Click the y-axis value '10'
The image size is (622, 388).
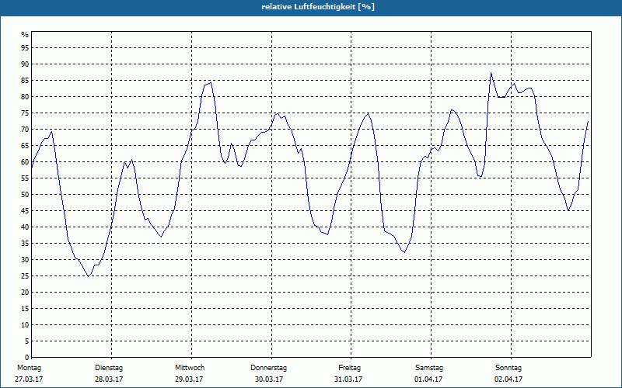pos(25,325)
